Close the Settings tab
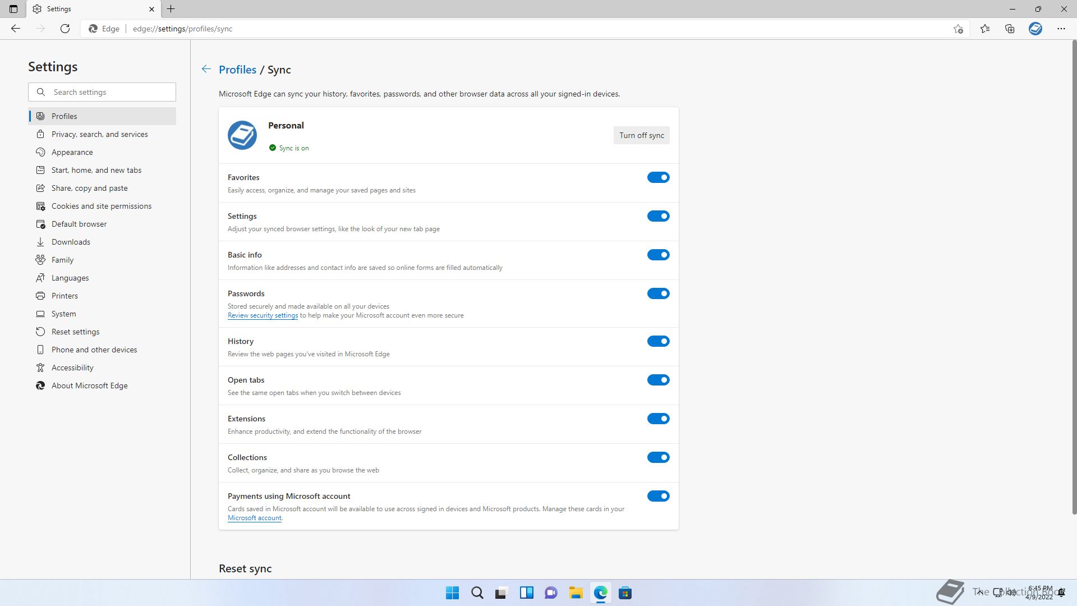This screenshot has width=1077, height=606. point(151,9)
